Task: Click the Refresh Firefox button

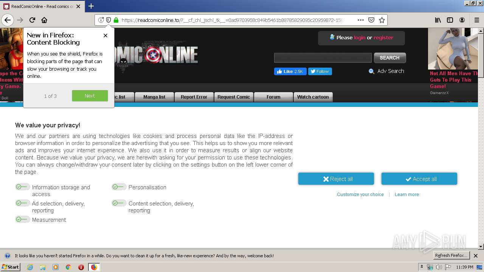Action: click(451, 256)
